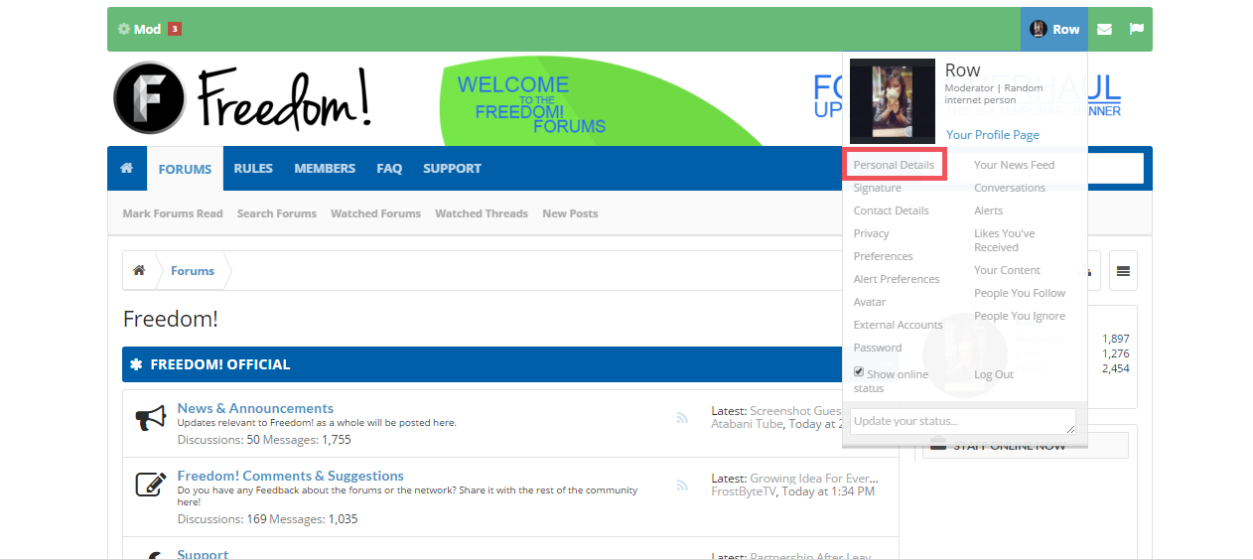
Task: Click the Freedom! logo
Action: 242,98
